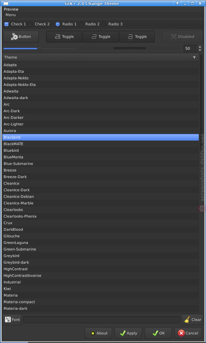Select the Radio 2 option
The width and height of the screenshot is (206, 343).
81,24
